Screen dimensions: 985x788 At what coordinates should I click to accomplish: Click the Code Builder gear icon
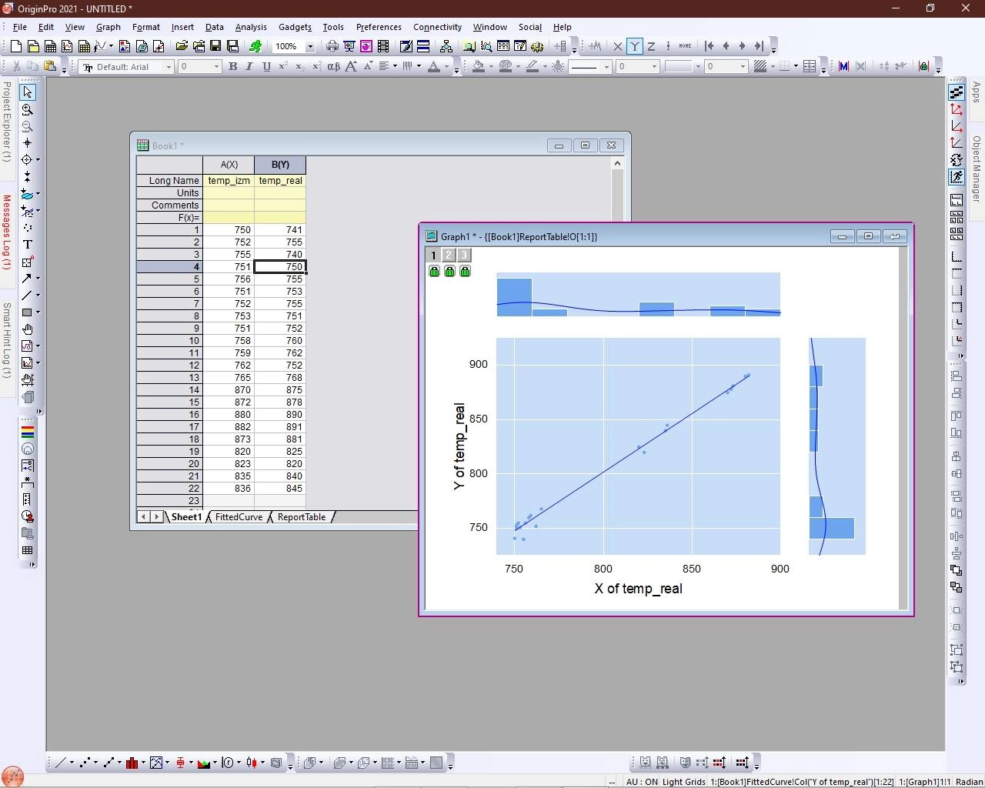pos(538,46)
